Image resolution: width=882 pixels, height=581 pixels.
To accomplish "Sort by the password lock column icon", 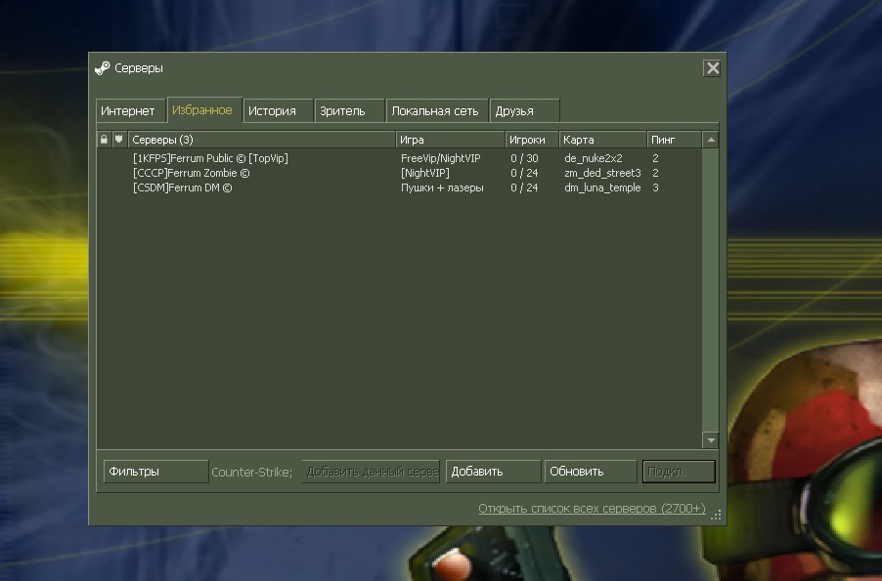I will tap(104, 140).
